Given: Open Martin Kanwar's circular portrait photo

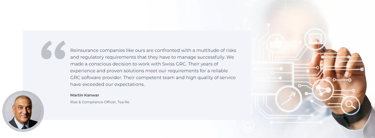Looking at the screenshot, I should click(23, 111).
